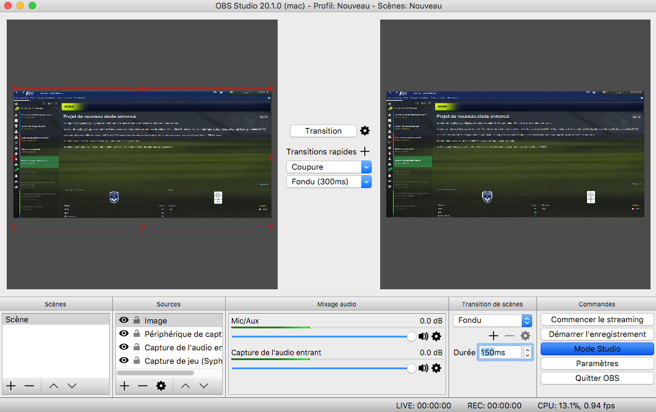Click the LIVE: 00:00:00 status
656x412 pixels.
click(424, 405)
